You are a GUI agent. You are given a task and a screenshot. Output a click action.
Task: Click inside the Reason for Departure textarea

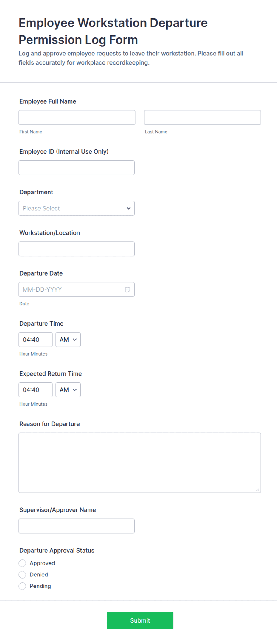(x=140, y=463)
